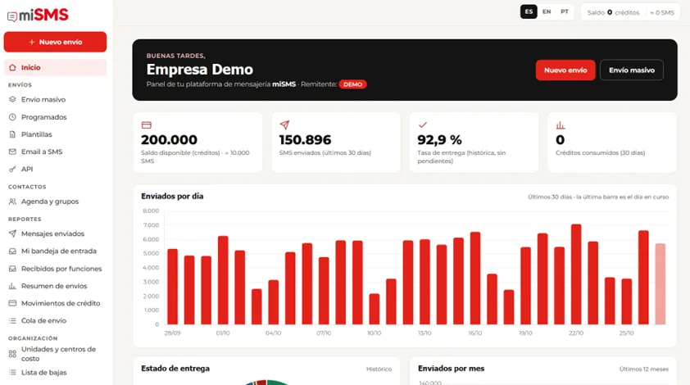Click the sidebar Nuevo envío button

click(55, 42)
